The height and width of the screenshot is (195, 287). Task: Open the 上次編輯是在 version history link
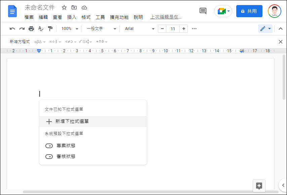[x=166, y=17]
